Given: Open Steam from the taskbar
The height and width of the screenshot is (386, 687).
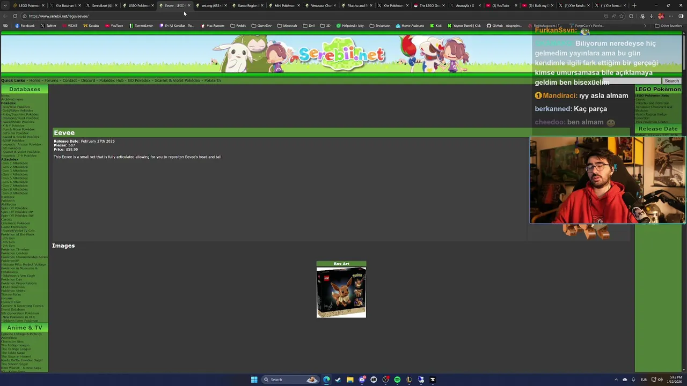Looking at the screenshot, I should [x=338, y=380].
